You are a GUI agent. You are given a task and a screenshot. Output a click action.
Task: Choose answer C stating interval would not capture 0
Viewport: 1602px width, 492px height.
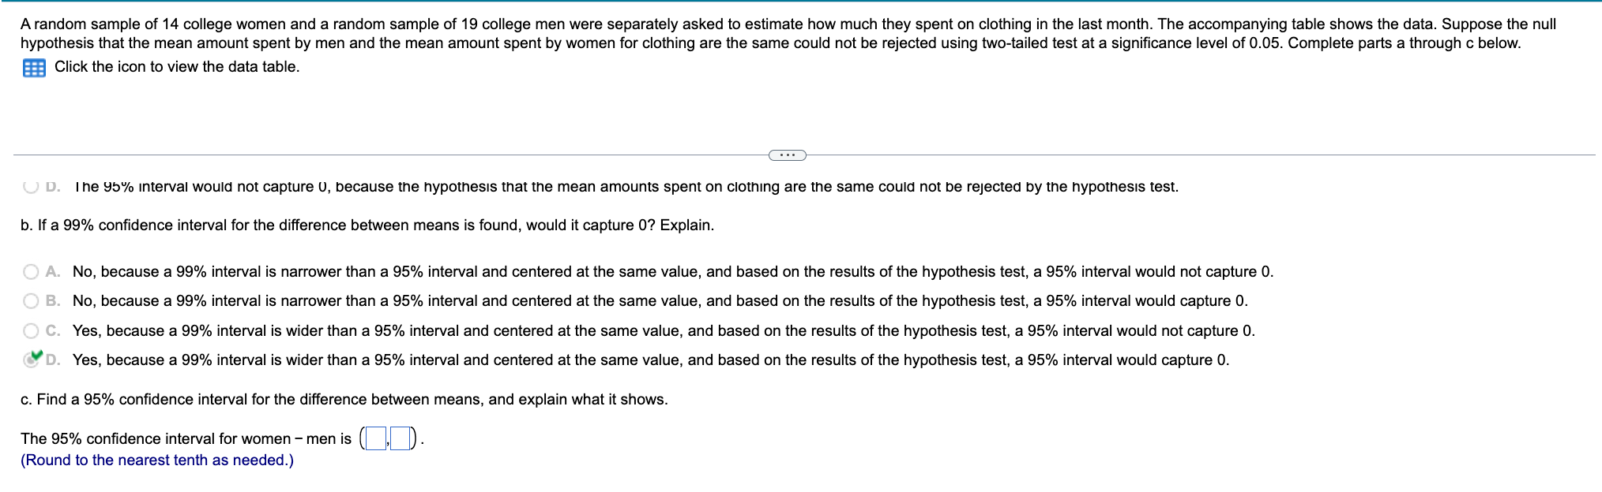[32, 330]
